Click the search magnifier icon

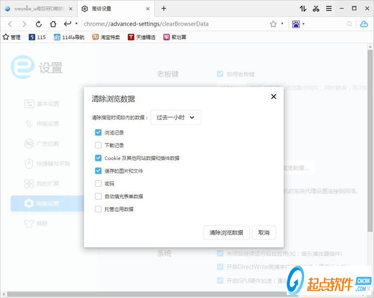[x=349, y=24]
